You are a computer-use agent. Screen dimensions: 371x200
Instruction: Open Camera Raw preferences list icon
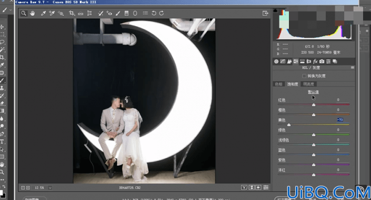click(145, 13)
